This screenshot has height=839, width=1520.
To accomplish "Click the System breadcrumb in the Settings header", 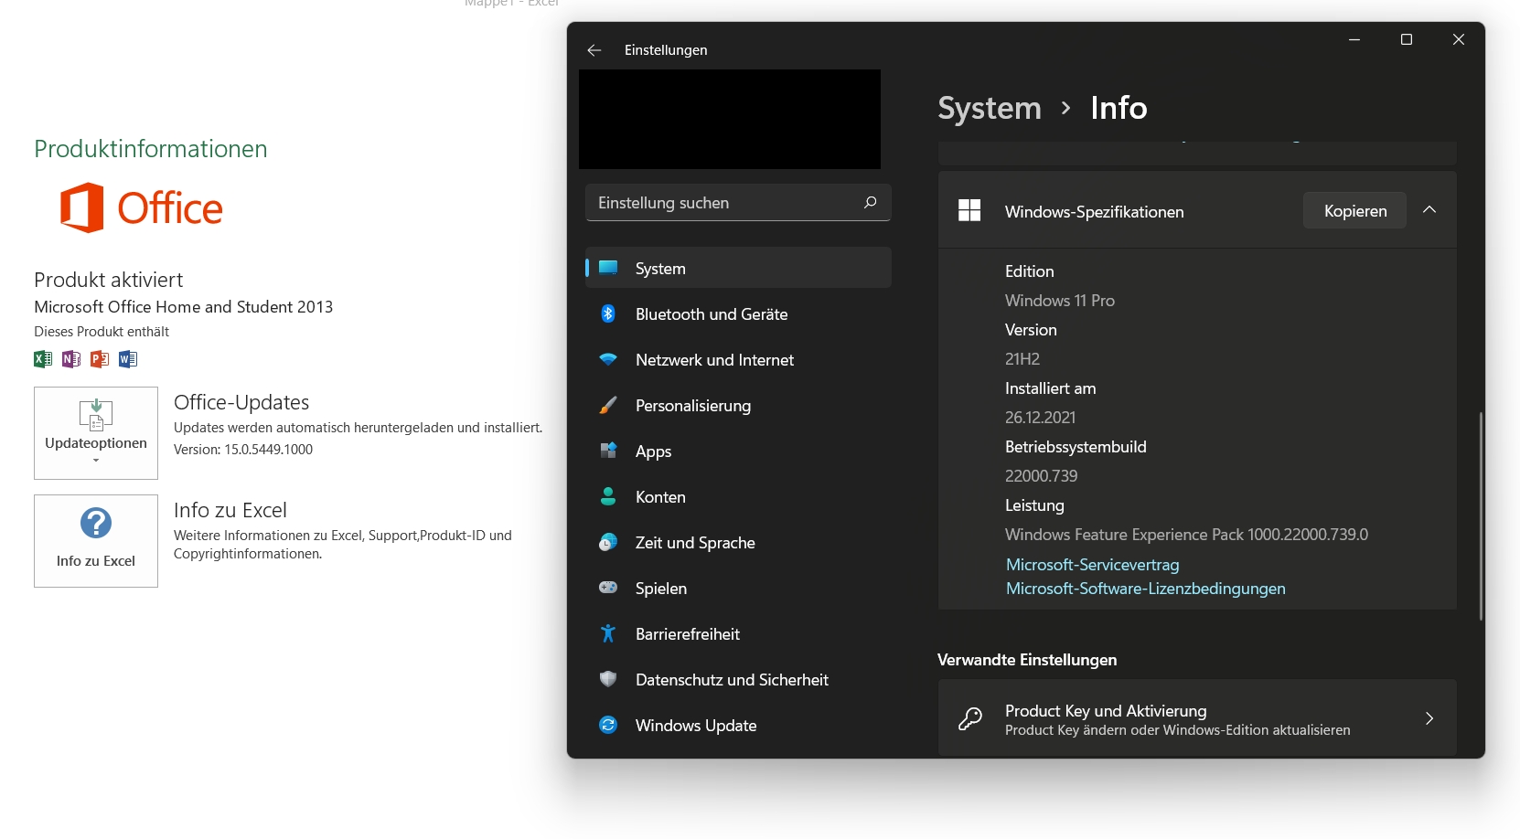I will 990,108.
